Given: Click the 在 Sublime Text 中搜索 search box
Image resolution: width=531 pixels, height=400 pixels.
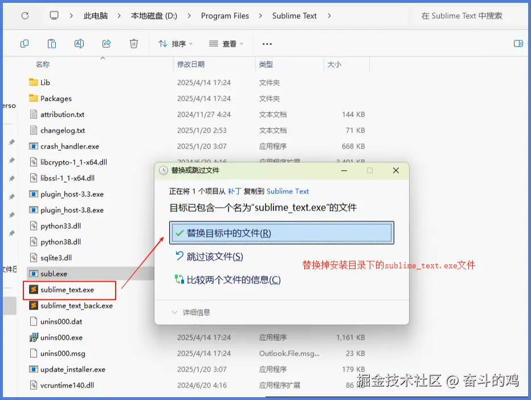Looking at the screenshot, I should 461,16.
